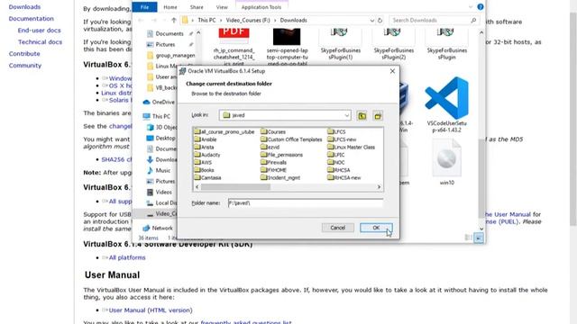Open Documentation link in web page sidebar
577x324 pixels.
tap(32, 19)
